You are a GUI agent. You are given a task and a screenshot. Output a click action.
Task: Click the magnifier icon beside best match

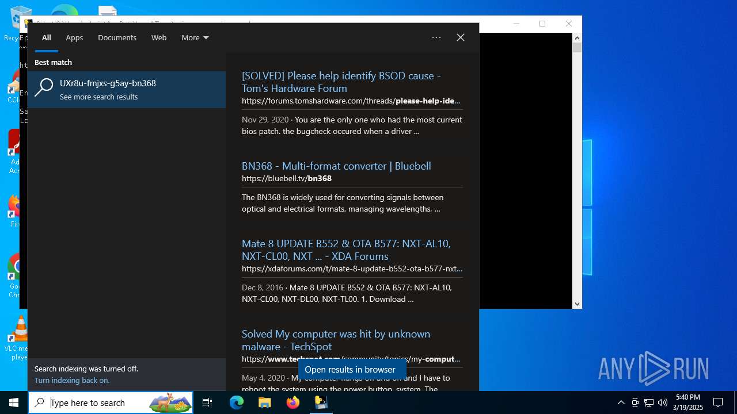[x=44, y=87]
